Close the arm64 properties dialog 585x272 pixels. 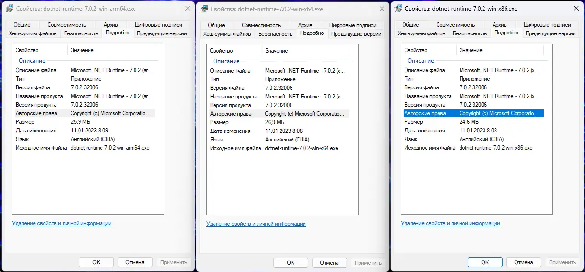[x=187, y=9]
